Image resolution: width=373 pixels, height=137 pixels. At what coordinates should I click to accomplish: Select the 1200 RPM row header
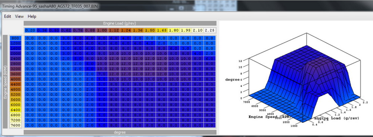15,43
